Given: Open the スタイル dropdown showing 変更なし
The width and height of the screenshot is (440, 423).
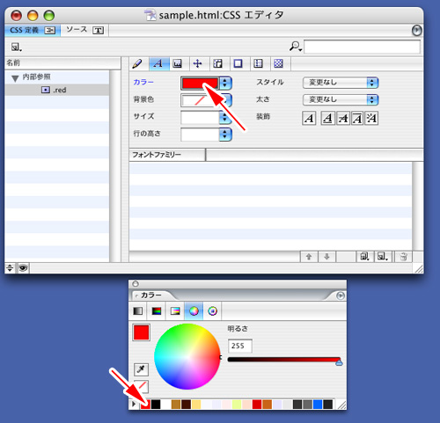Looking at the screenshot, I should (x=341, y=83).
